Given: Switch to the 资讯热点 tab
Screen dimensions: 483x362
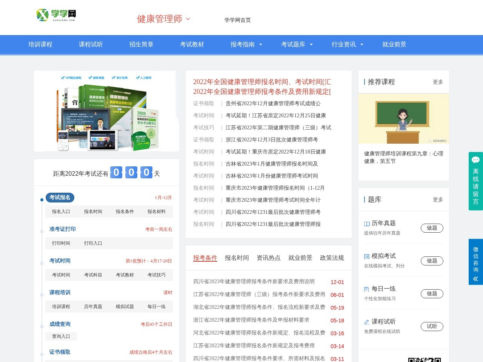Looking at the screenshot, I should (x=269, y=258).
